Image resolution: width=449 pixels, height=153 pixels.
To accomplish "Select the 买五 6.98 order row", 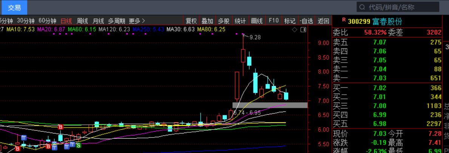I will [387, 124].
